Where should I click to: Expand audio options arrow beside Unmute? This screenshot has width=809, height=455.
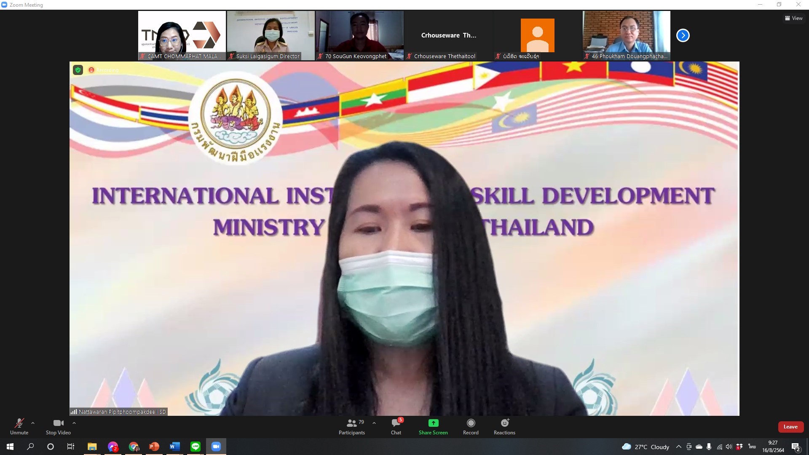click(33, 423)
